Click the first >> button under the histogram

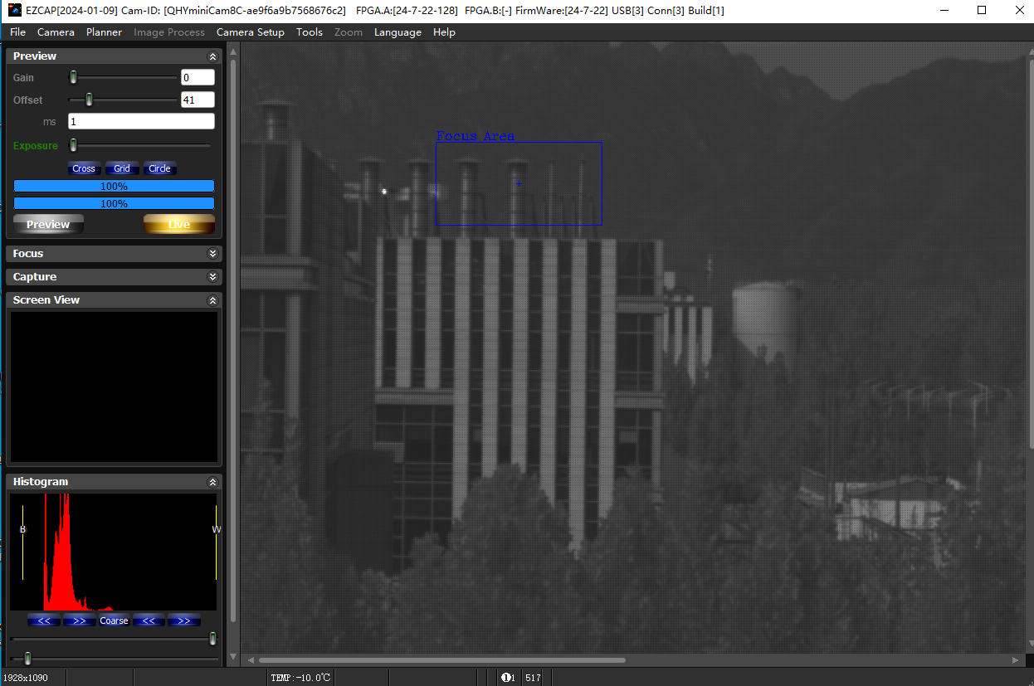[79, 620]
